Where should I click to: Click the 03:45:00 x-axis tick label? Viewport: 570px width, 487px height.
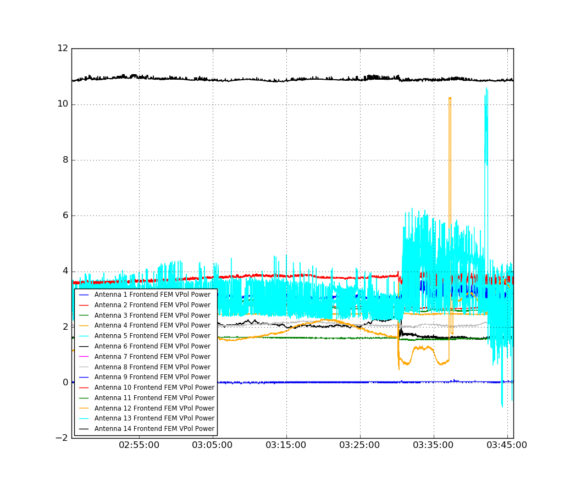(507, 445)
